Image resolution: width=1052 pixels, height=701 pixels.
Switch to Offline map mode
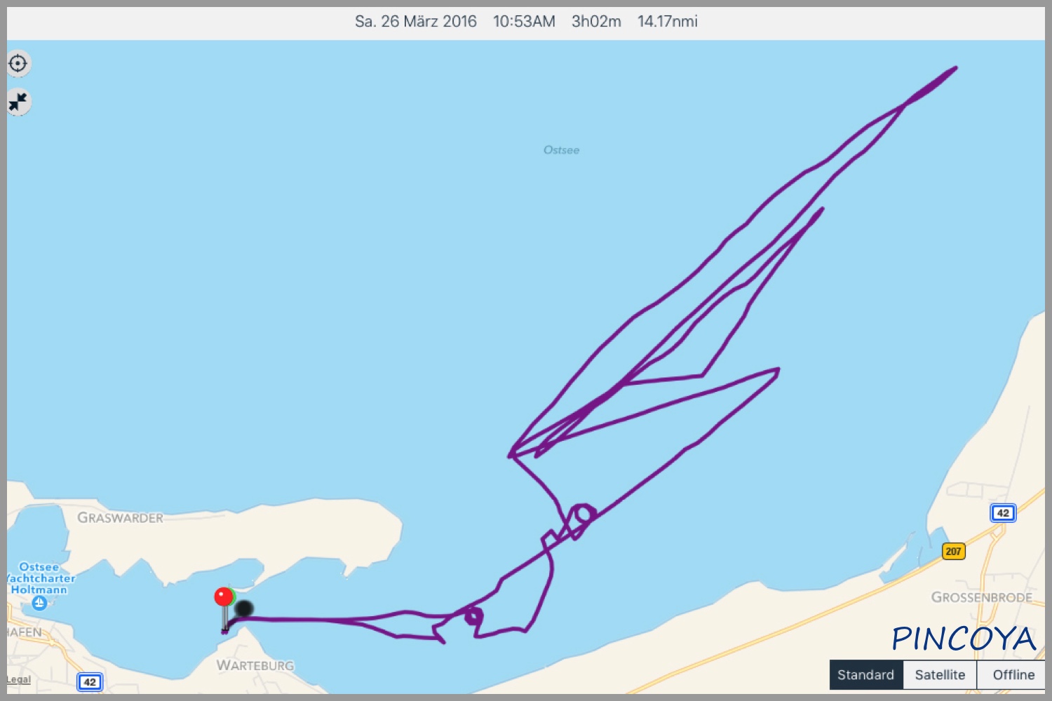(x=1012, y=675)
